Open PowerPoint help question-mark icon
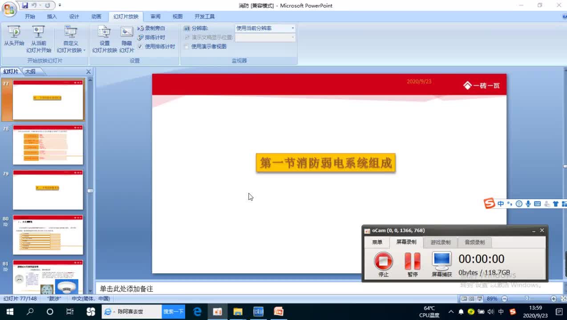 point(564,16)
